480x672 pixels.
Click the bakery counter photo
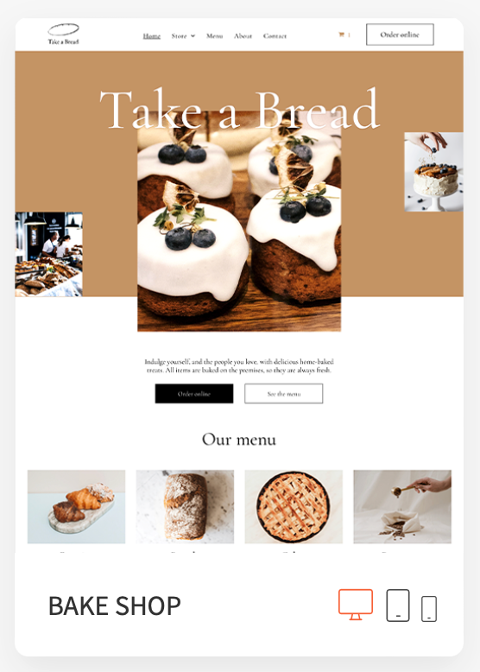click(x=49, y=254)
